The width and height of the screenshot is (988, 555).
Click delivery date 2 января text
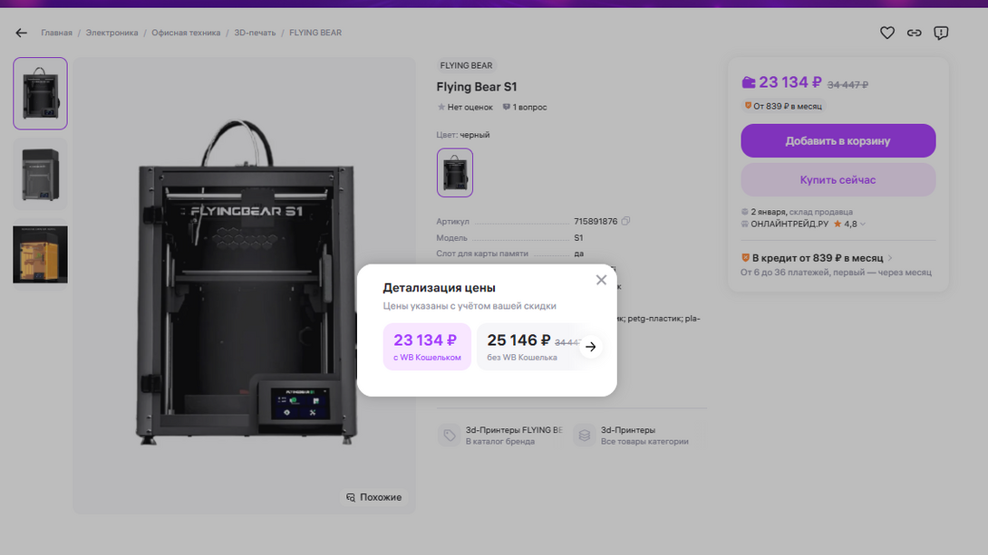coord(768,212)
